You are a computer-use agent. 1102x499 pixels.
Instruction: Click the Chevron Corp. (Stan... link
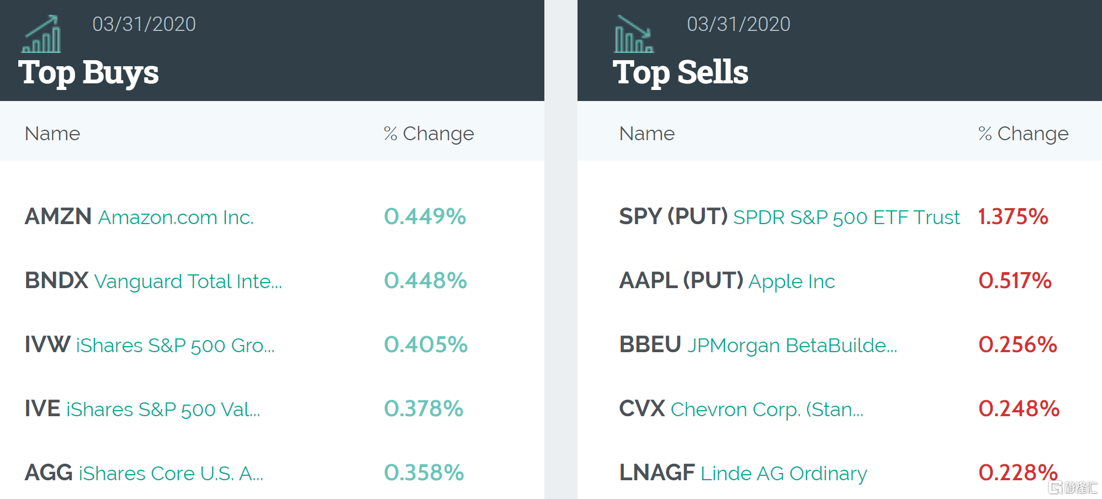click(x=767, y=410)
